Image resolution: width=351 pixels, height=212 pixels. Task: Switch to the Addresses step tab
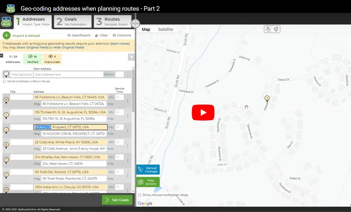pos(33,21)
